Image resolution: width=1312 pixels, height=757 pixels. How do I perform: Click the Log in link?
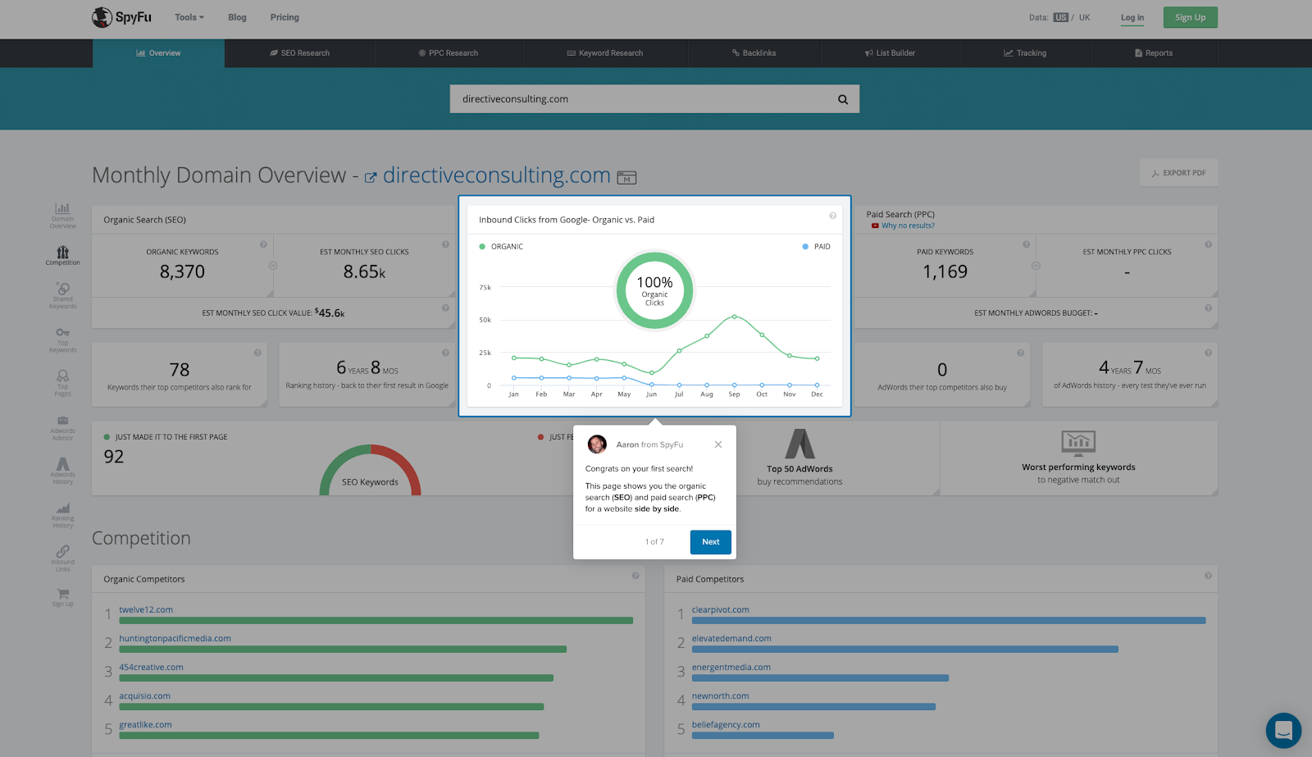click(1132, 17)
